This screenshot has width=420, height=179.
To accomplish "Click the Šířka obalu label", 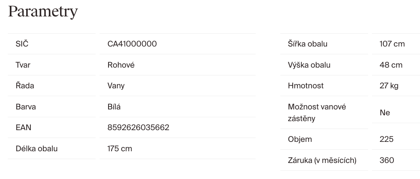I will click(308, 44).
